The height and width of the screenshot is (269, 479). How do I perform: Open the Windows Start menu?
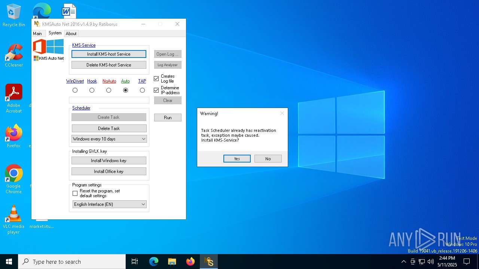(x=9, y=262)
